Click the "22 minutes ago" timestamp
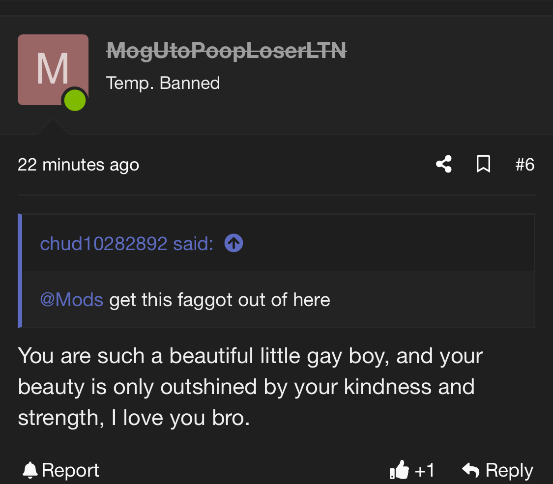553x484 pixels. pos(78,165)
